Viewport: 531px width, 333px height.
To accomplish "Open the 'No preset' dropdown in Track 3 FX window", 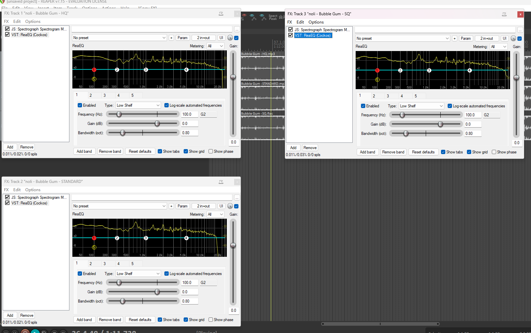I will click(x=403, y=38).
